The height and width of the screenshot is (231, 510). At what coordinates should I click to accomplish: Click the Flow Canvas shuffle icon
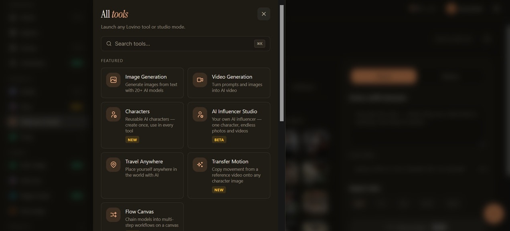pos(113,215)
